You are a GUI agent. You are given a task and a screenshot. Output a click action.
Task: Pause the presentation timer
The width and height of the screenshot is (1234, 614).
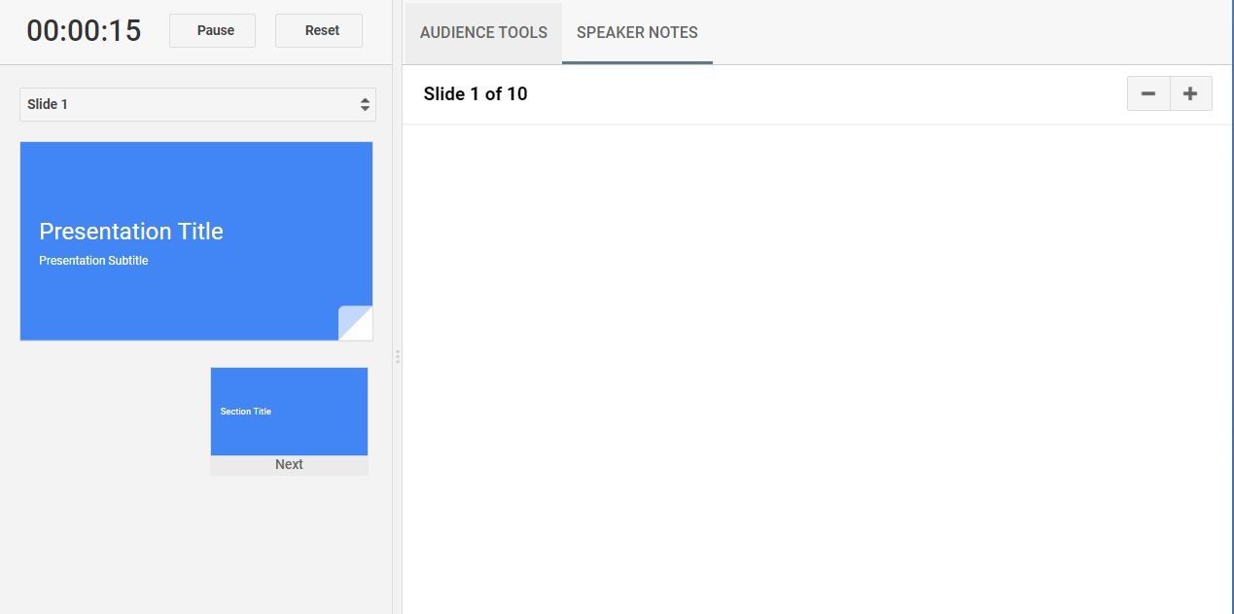click(x=212, y=30)
